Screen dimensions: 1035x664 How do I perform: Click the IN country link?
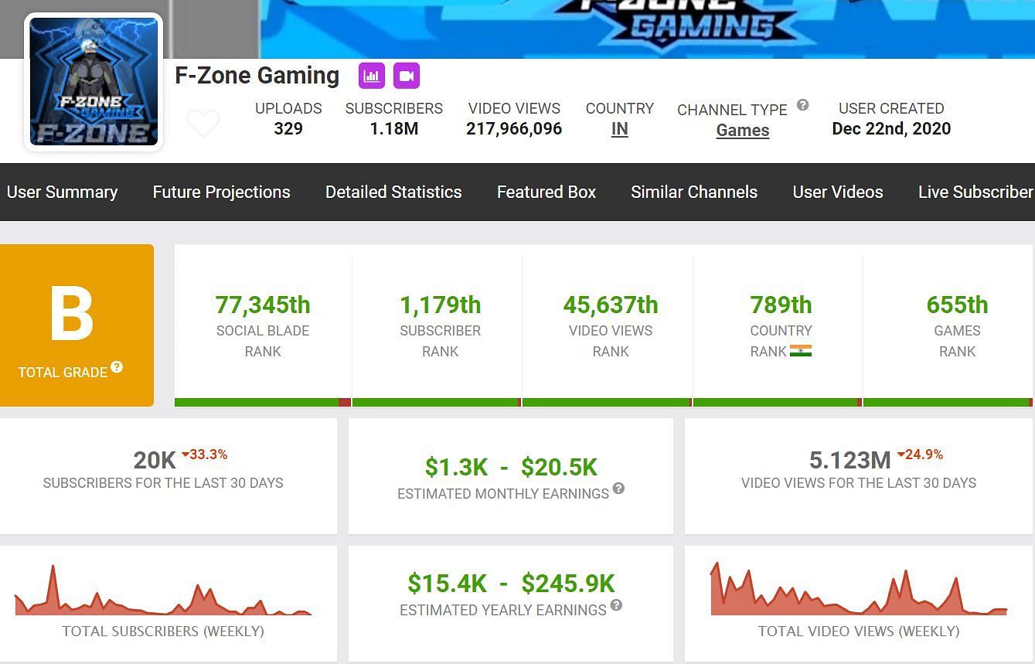tap(620, 129)
